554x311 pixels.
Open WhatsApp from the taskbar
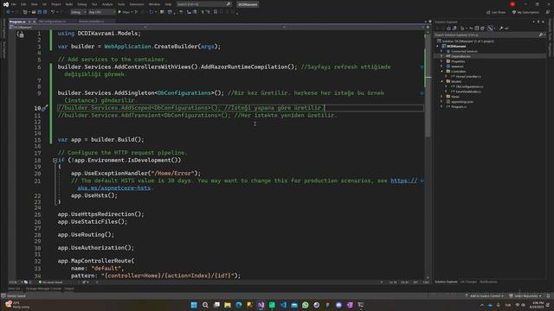tap(306, 305)
